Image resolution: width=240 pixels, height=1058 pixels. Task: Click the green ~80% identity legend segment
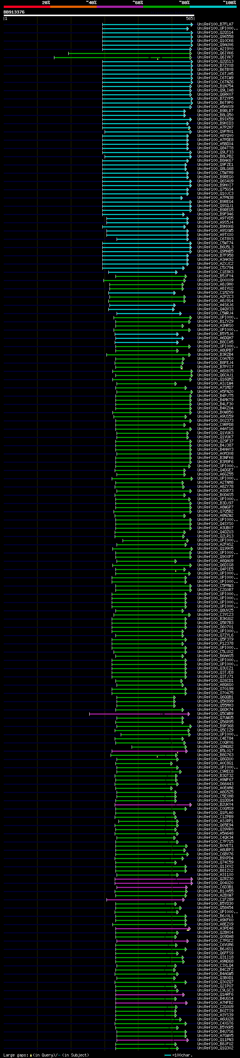[x=166, y=7]
